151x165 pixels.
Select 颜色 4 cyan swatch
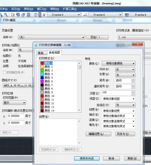[42, 74]
